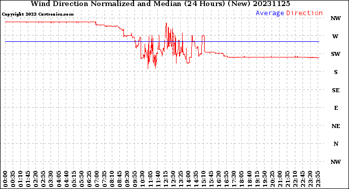The width and height of the screenshot is (349, 189).
Task: Select the "18:40" time axis label
Action: tap(249, 179)
